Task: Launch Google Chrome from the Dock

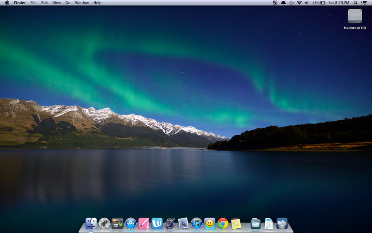Action: click(x=223, y=224)
